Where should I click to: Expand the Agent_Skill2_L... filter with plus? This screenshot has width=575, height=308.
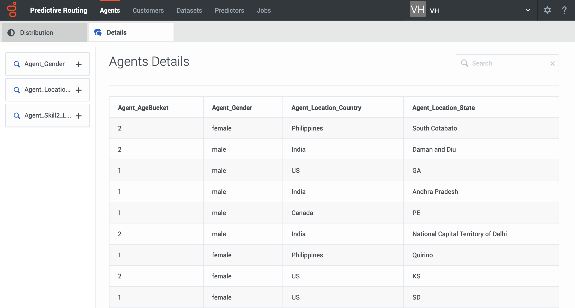tap(79, 116)
